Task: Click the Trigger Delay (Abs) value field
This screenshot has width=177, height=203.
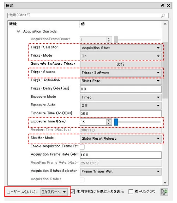Action: (121, 89)
